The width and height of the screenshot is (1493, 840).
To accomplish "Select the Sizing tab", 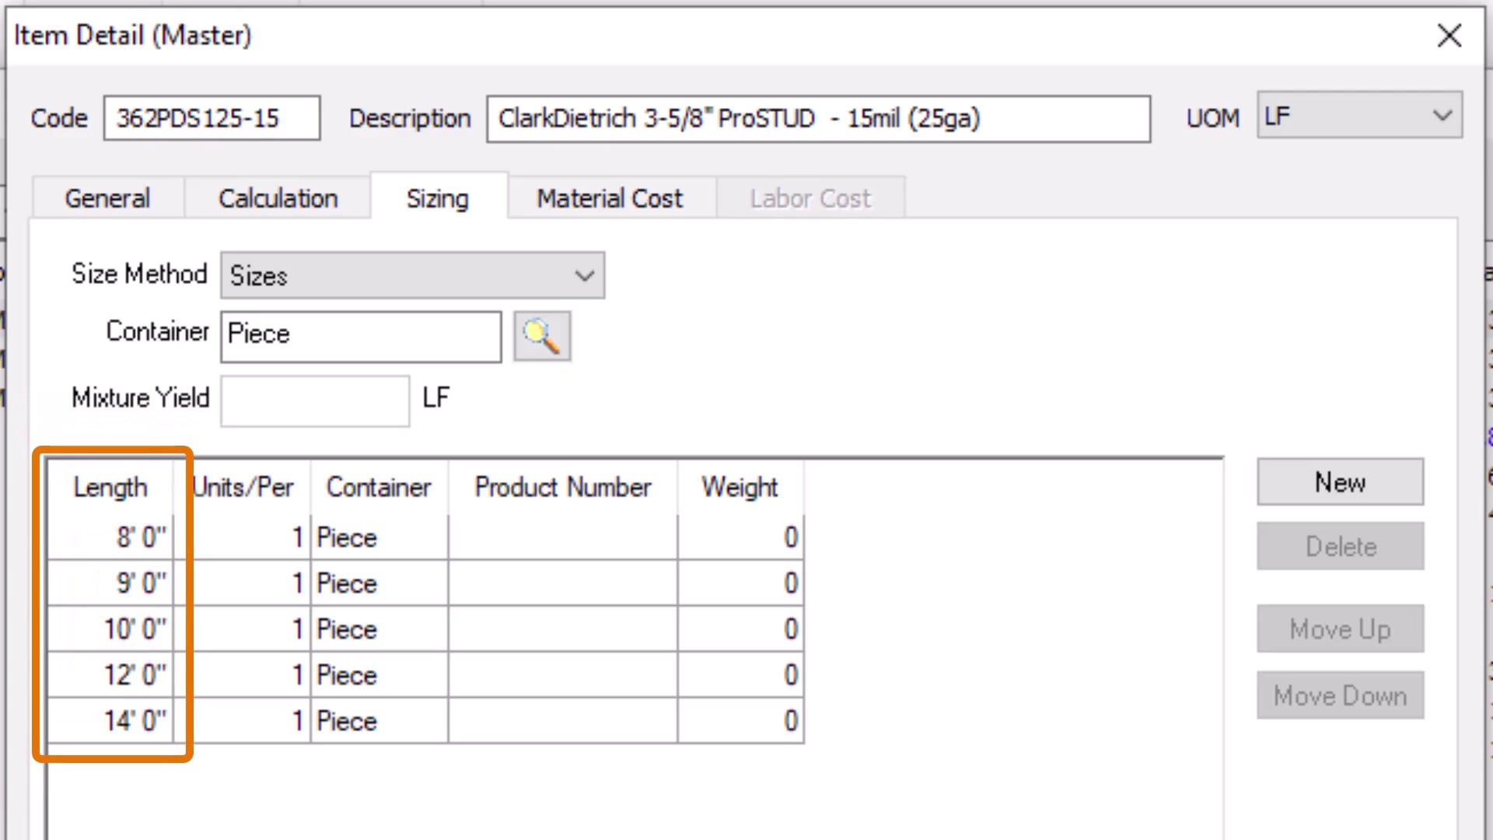I will pos(437,198).
